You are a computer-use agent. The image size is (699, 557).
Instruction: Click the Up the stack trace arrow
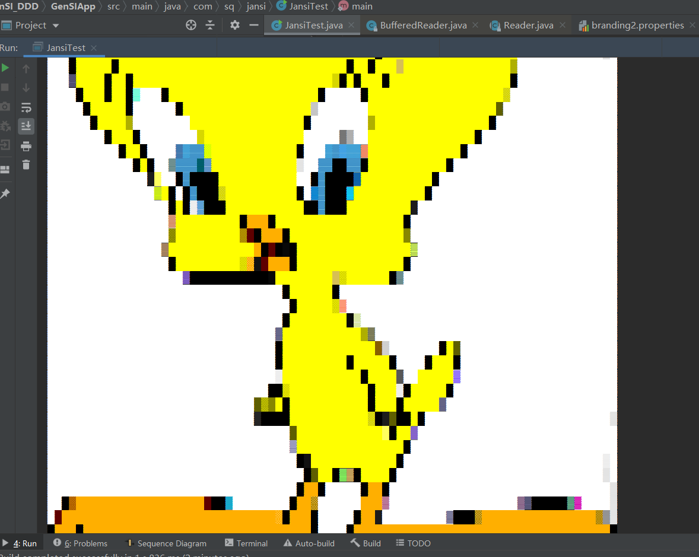pos(26,69)
